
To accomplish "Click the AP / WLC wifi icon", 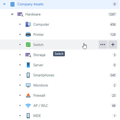I will click(28, 106).
